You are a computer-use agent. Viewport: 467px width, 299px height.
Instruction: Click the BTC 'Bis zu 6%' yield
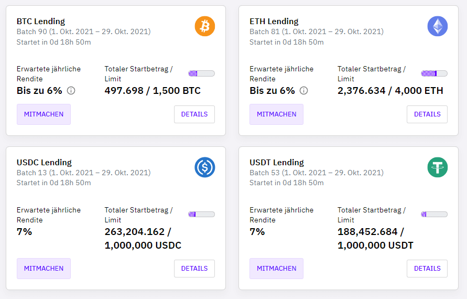(39, 91)
